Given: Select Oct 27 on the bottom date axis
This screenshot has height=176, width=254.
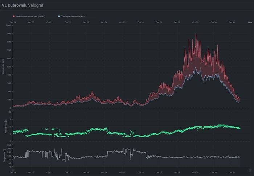Looking at the screenshot, I should coord(159,173).
